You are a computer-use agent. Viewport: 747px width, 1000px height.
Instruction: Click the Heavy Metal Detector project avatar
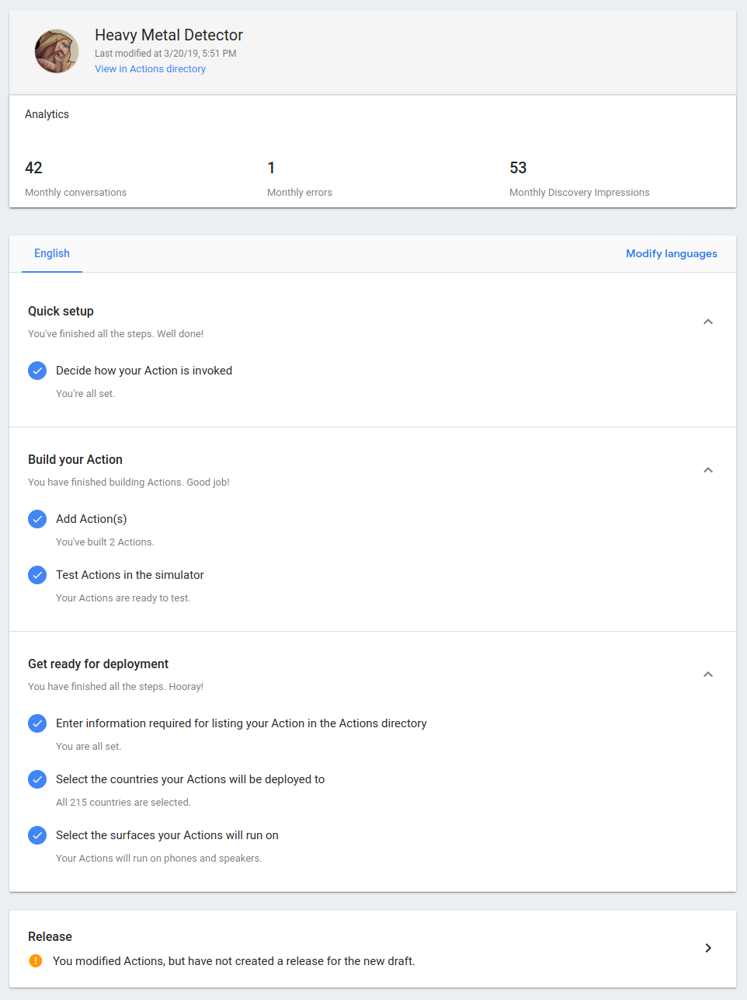pyautogui.click(x=57, y=51)
